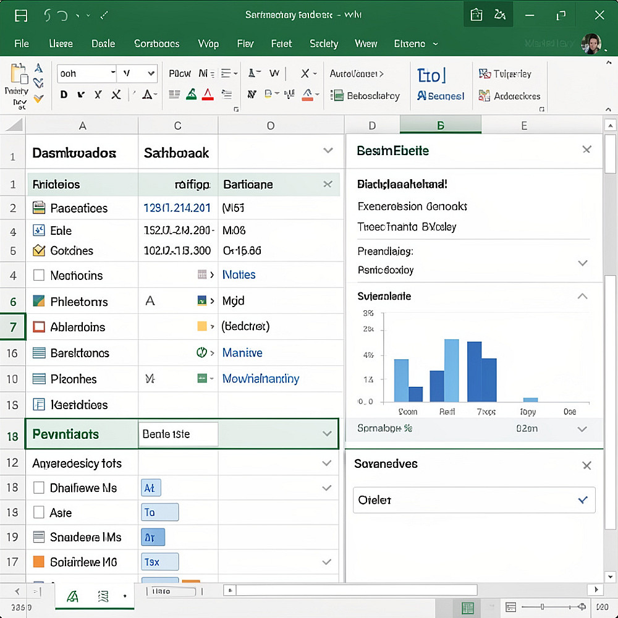The width and height of the screenshot is (618, 618).
Task: Click the Kaetdtioes row icon
Action: (38, 404)
